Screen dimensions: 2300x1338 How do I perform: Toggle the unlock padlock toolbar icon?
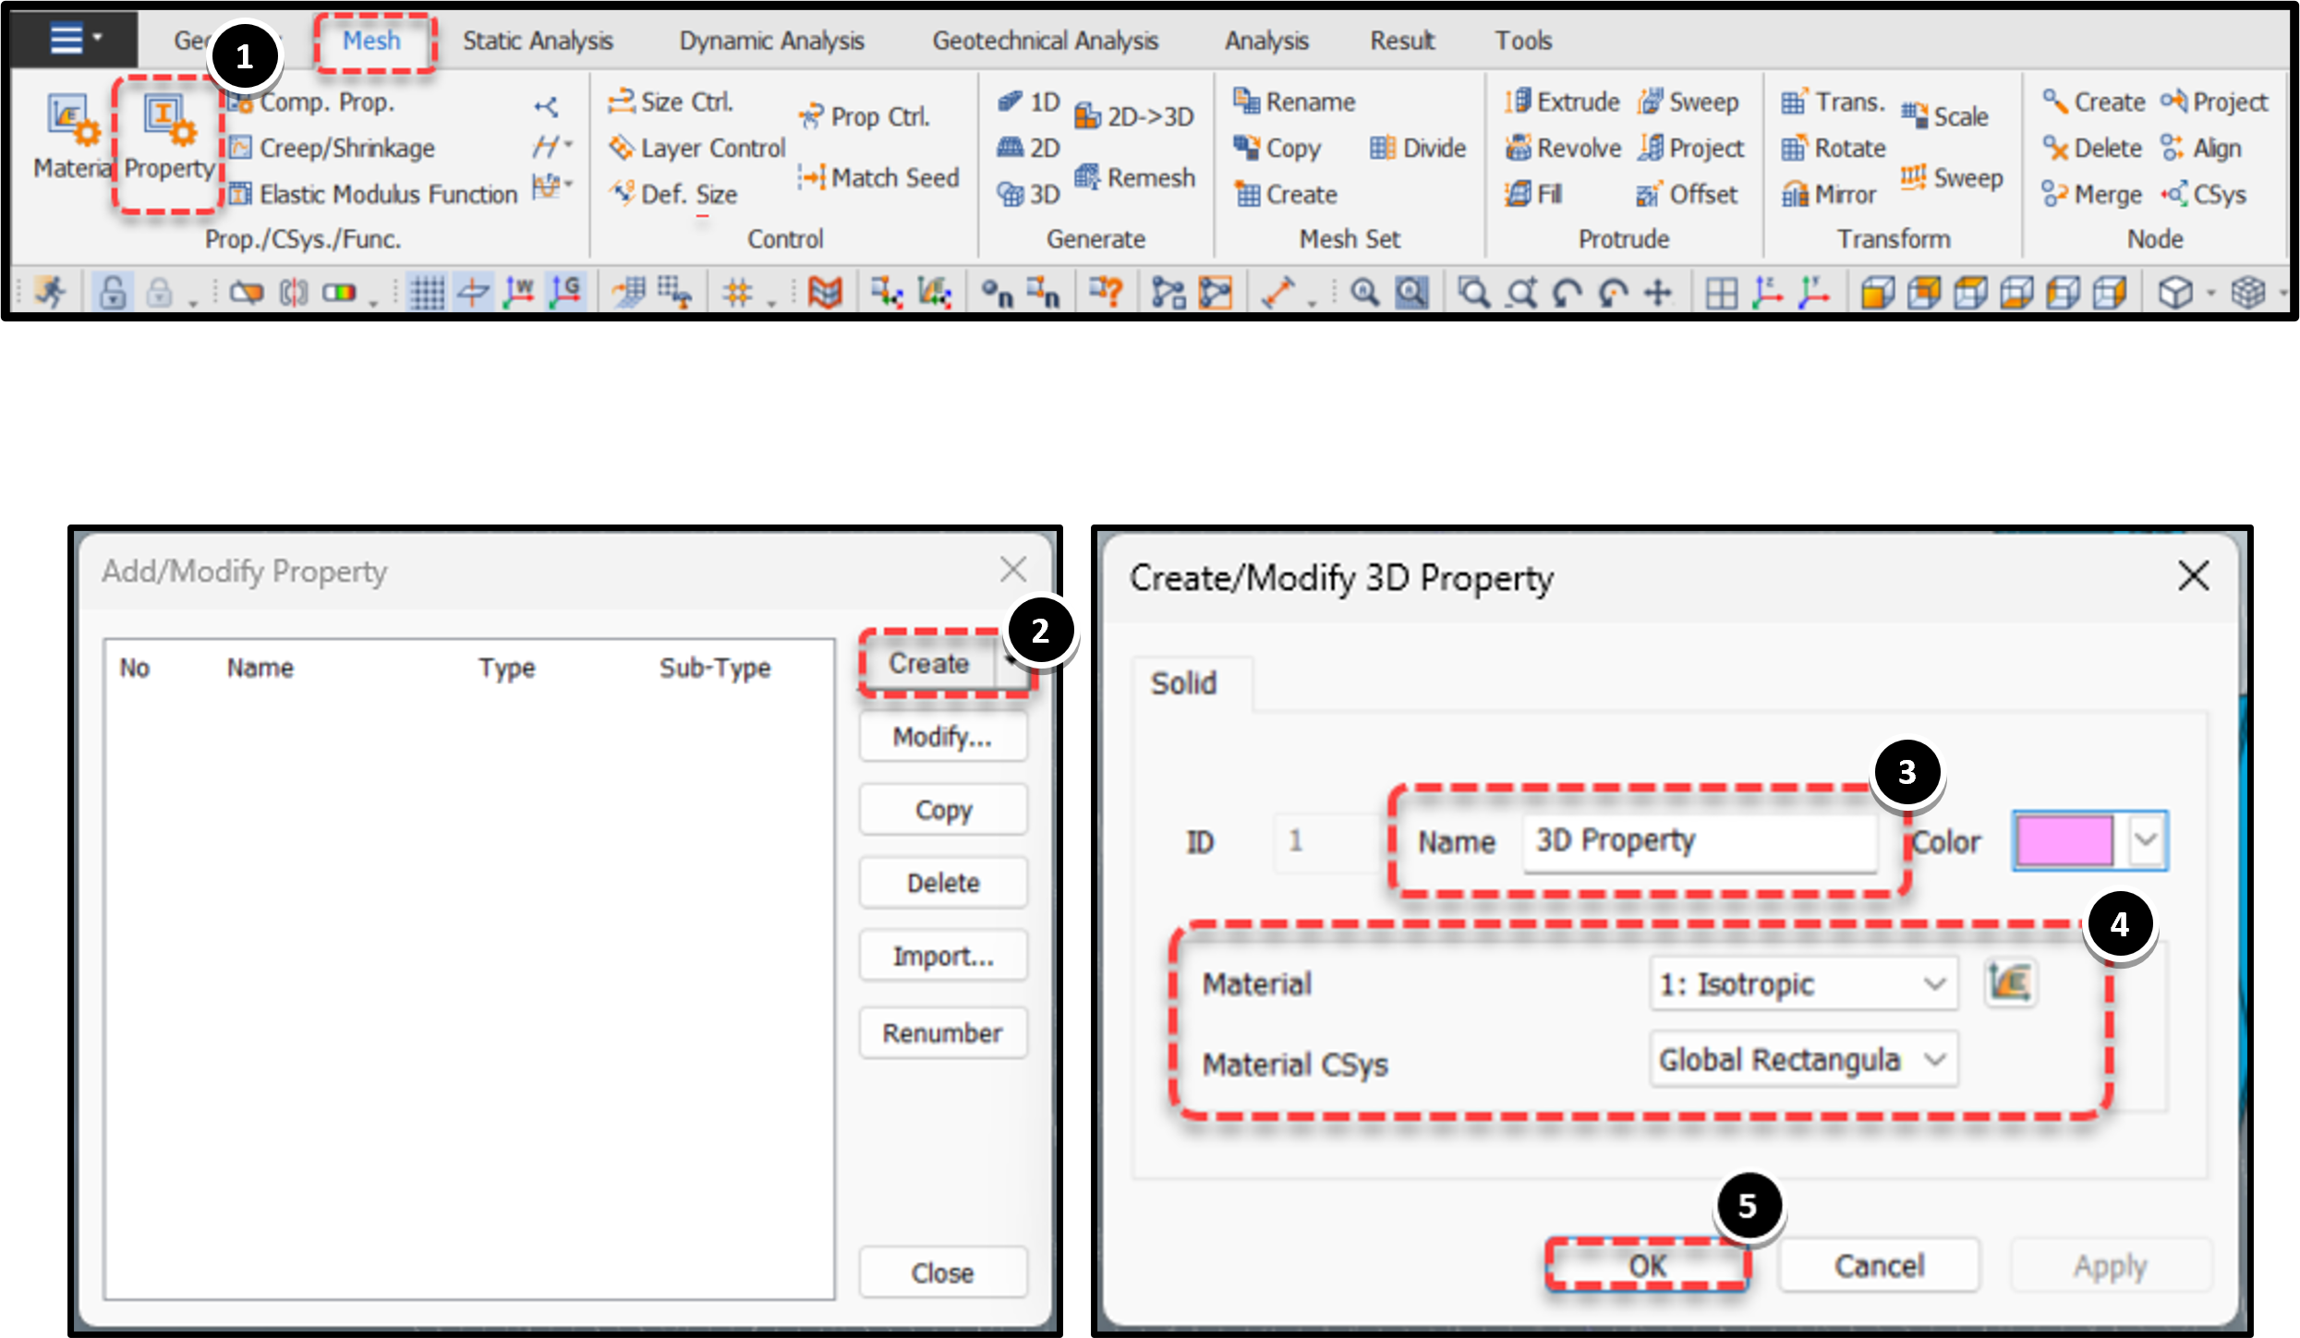pyautogui.click(x=113, y=293)
